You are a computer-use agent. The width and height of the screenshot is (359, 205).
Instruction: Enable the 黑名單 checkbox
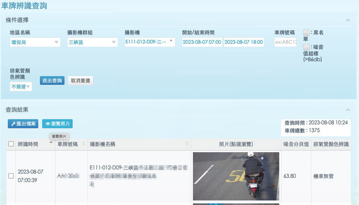pyautogui.click(x=306, y=32)
